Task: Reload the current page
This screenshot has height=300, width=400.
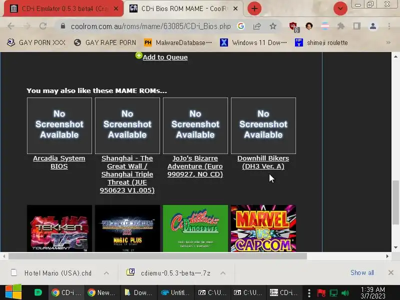Action: pyautogui.click(x=43, y=26)
